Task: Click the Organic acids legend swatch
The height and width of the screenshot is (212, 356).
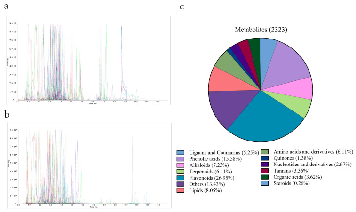Action: pos(265,177)
